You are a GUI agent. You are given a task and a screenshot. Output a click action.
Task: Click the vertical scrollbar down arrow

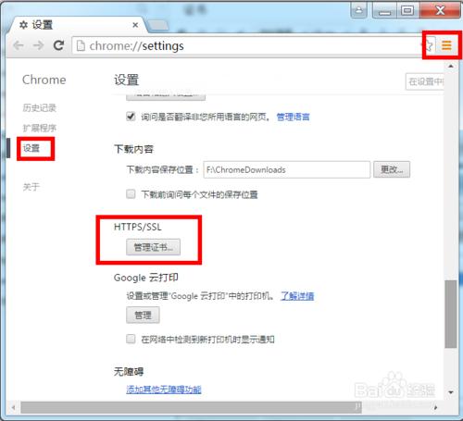451,392
